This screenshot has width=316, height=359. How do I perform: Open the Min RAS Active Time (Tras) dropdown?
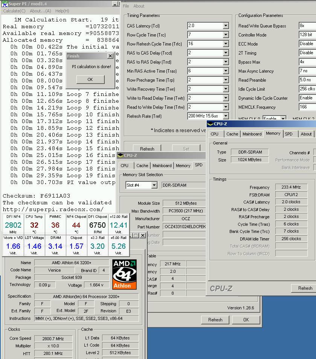[x=226, y=71]
